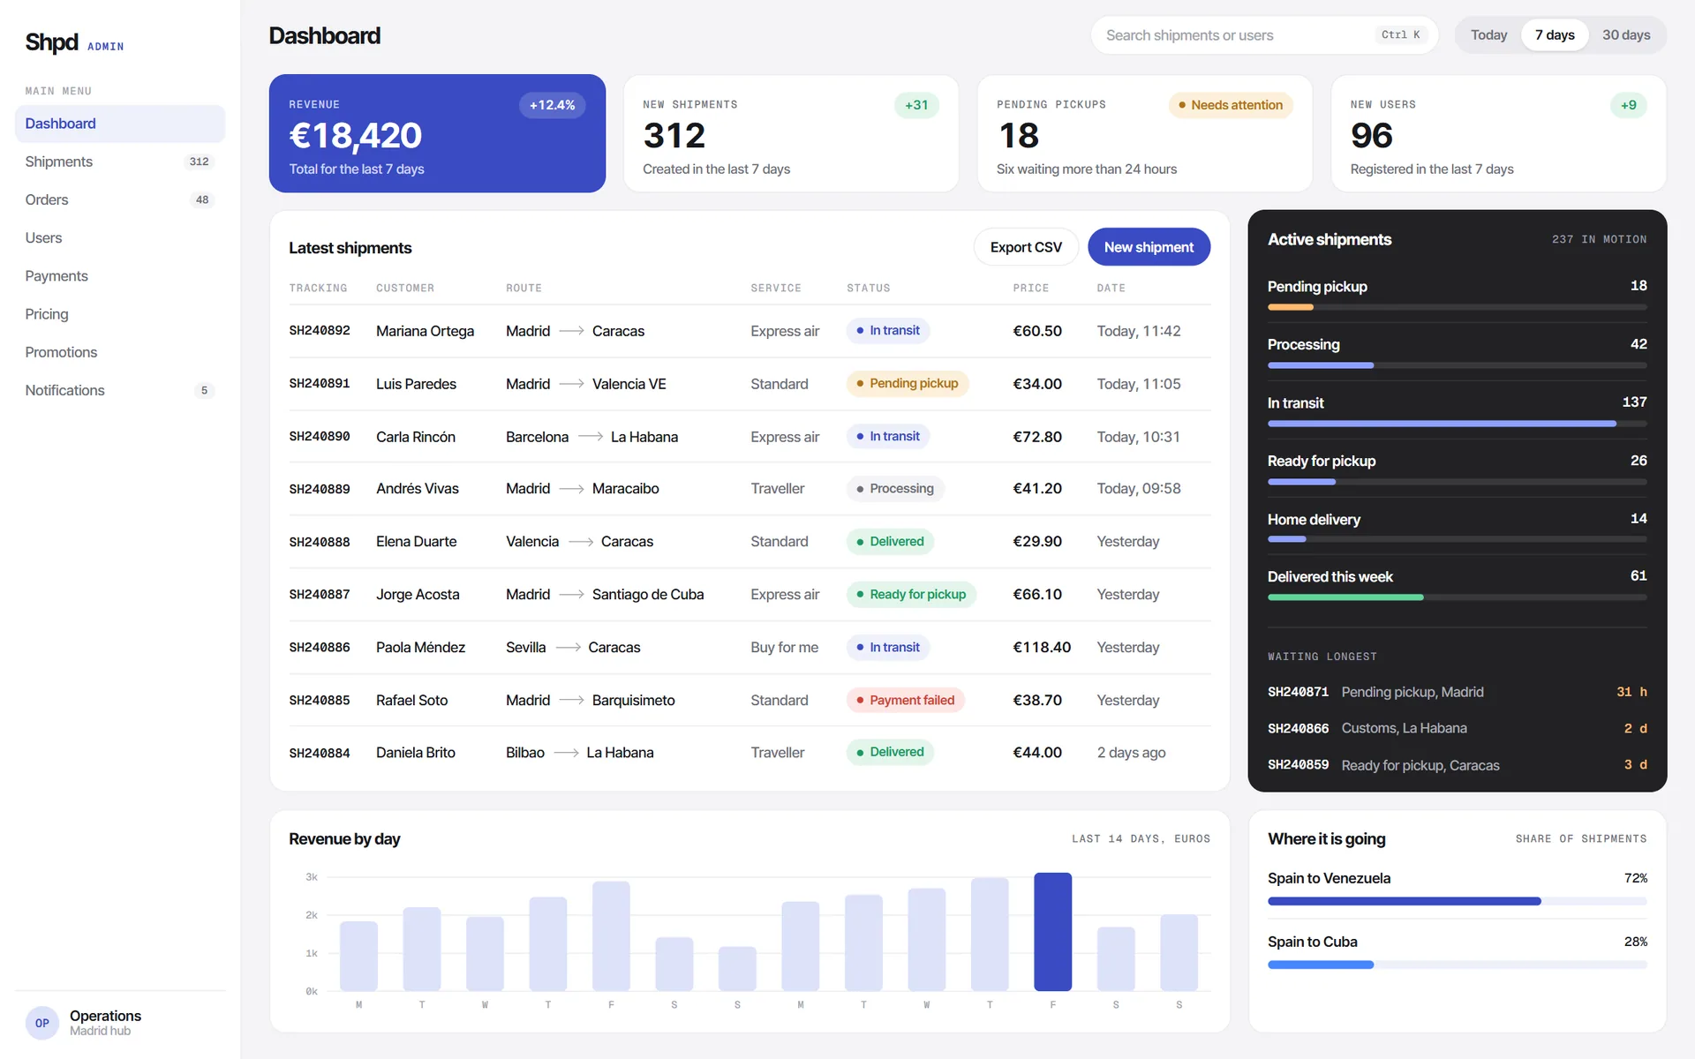Open Orders in the main menu
The width and height of the screenshot is (1695, 1059).
120,199
